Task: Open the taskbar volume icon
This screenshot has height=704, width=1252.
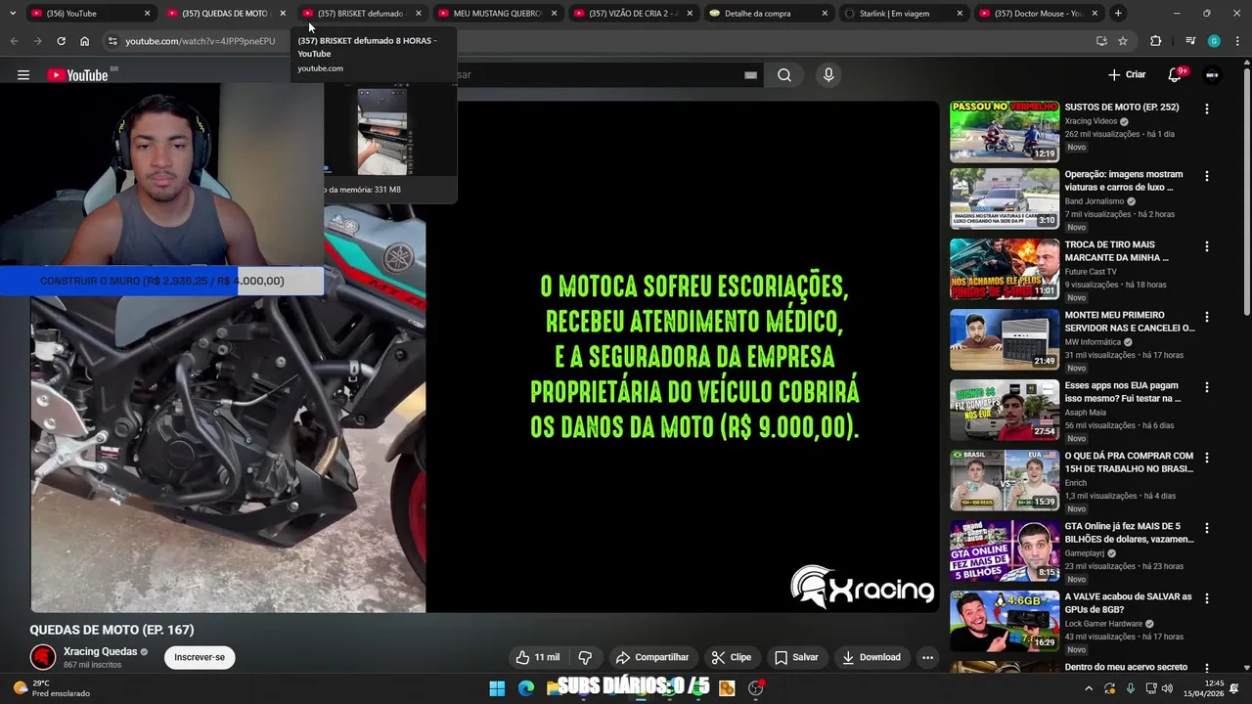Action: [1167, 688]
